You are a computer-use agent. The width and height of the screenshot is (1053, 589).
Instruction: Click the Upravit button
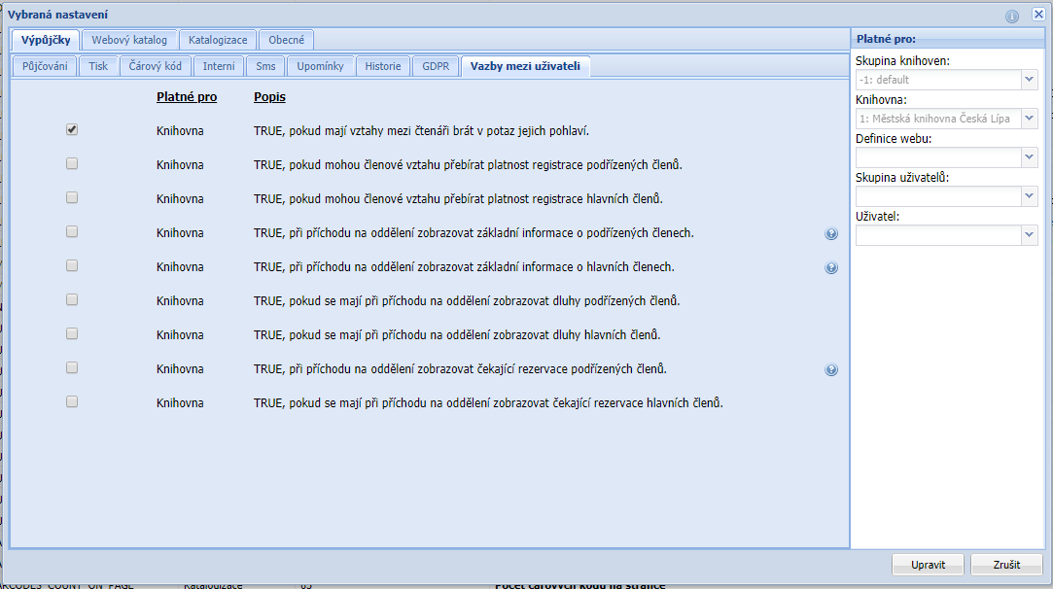(928, 565)
